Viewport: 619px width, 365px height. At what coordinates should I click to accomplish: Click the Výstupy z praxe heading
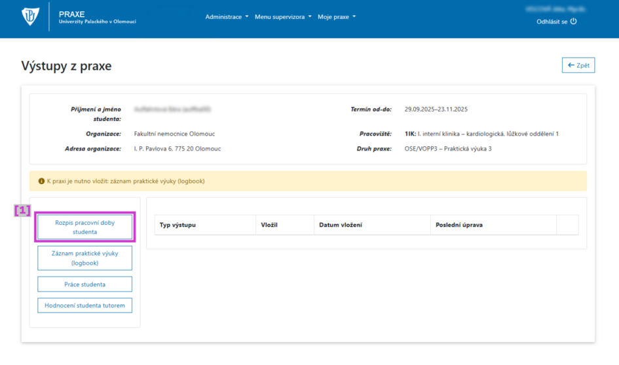click(66, 66)
